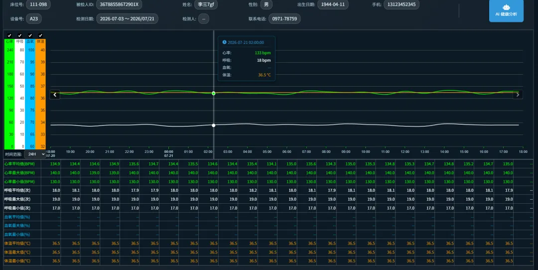Click the 呼吸最大值(次) row label

(17, 199)
